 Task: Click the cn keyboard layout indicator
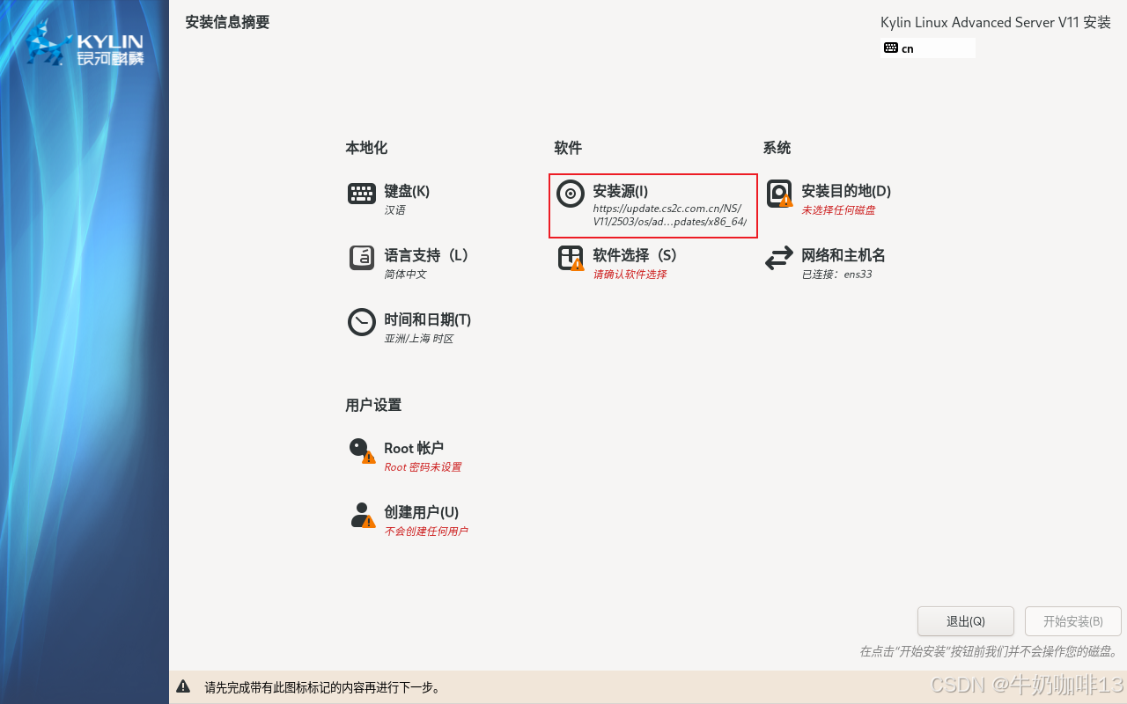coord(928,48)
